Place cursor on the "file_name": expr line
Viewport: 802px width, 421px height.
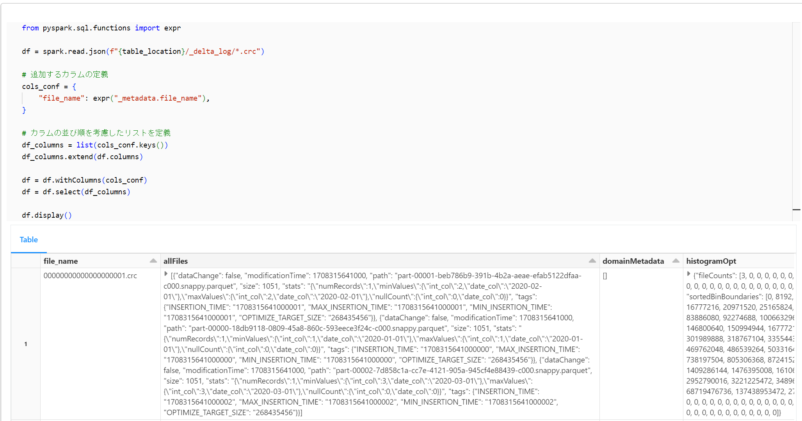pyautogui.click(x=124, y=98)
